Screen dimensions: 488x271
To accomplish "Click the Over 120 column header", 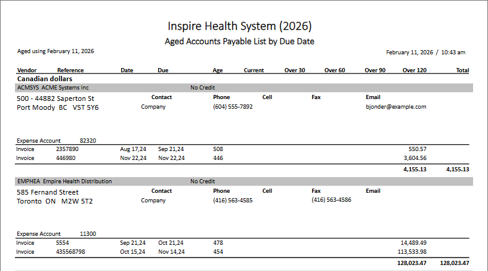I will (415, 70).
